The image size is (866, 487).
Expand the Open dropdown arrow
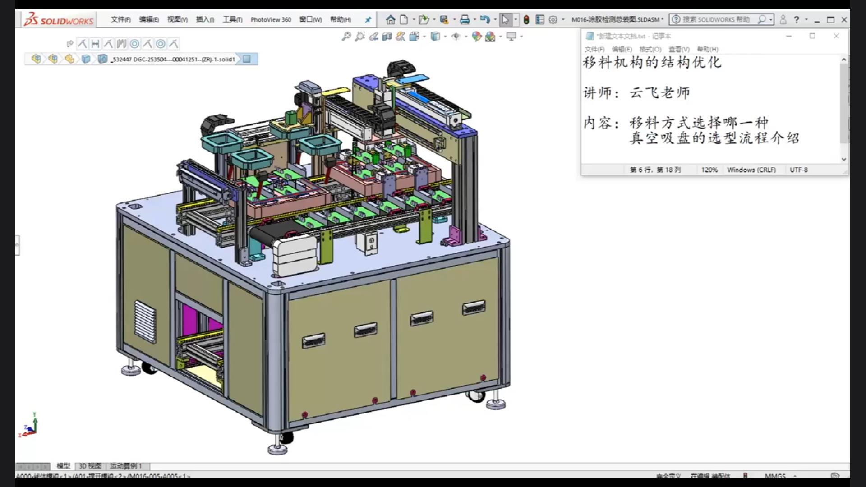click(x=434, y=19)
